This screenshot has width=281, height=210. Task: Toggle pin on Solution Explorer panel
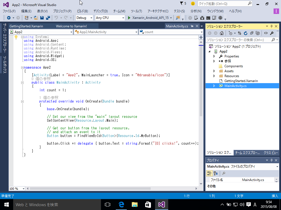271,26
